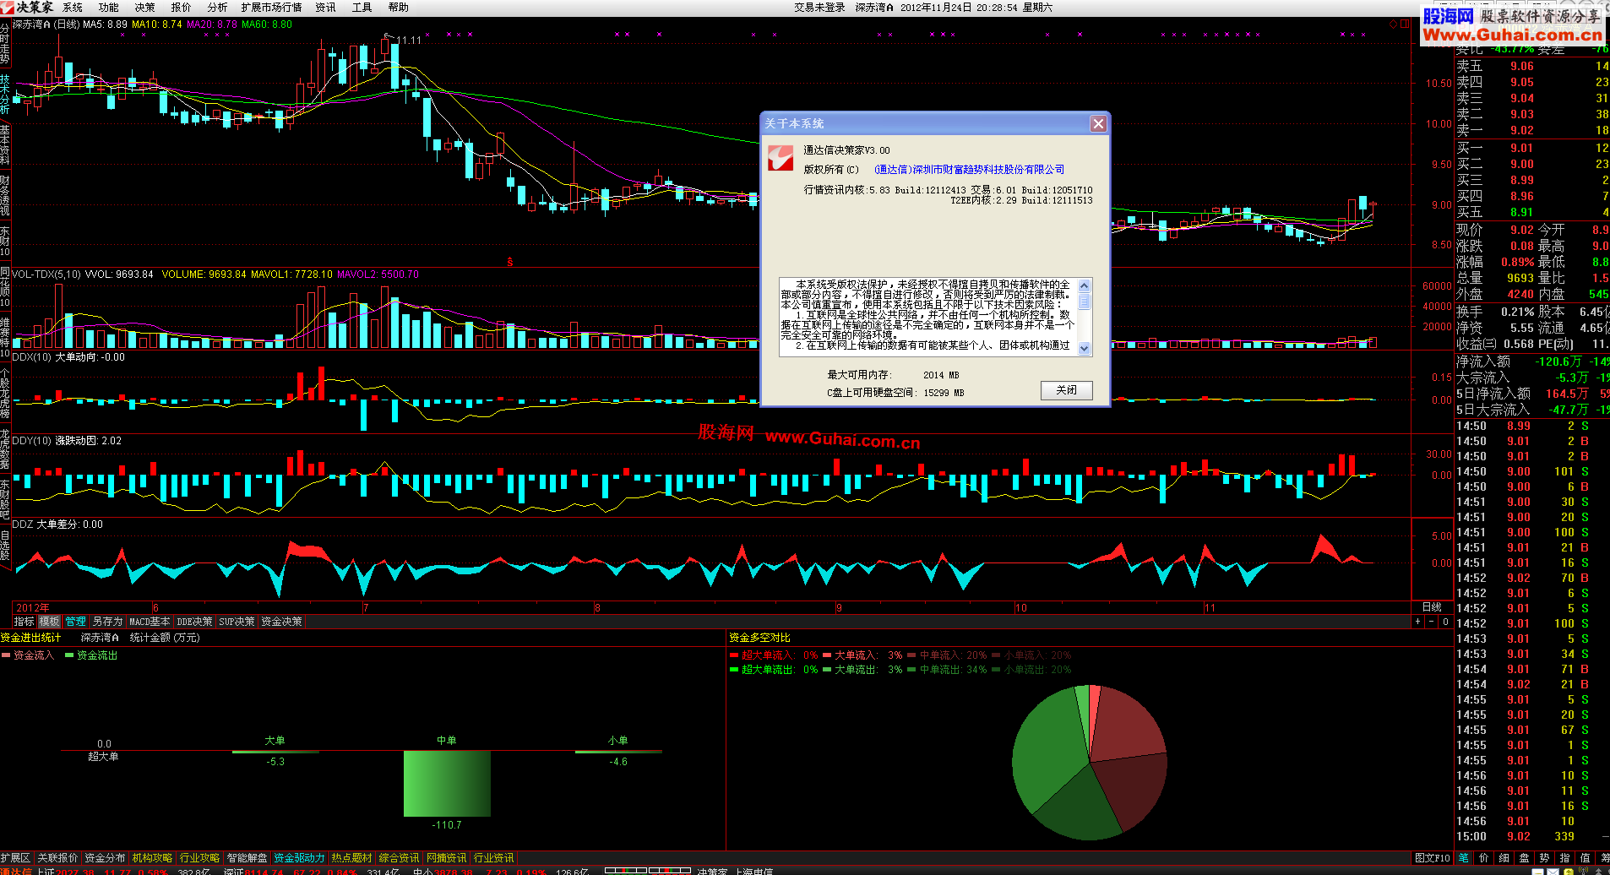Open the 扩展市场行情 menu
Screen dimensions: 1610x875
271,8
